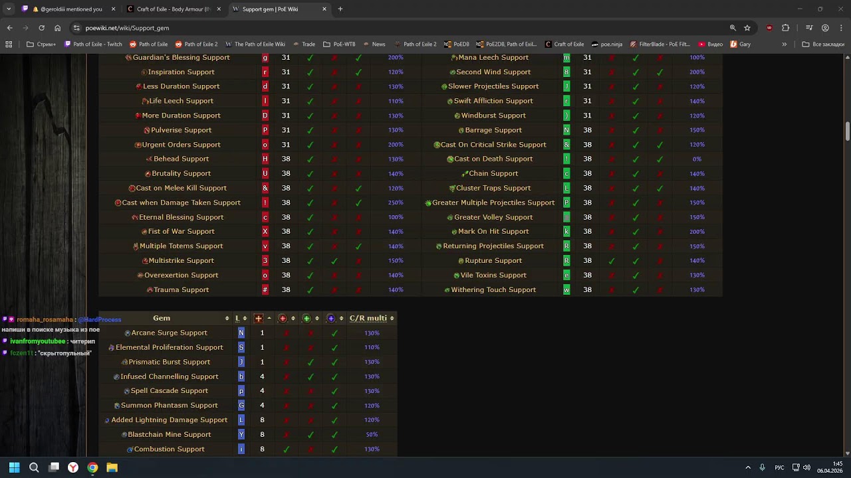Open the browser extensions puzzle icon
Image resolution: width=851 pixels, height=478 pixels.
786,28
